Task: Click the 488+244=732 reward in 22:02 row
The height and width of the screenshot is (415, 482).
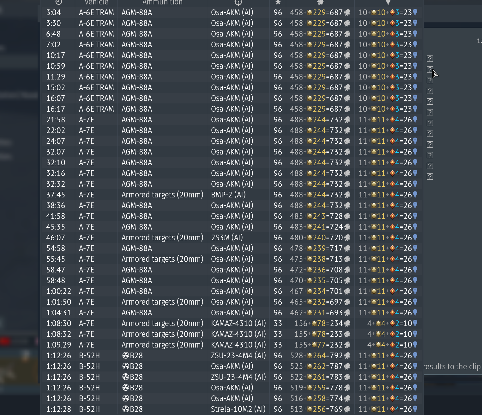Action: [x=320, y=131]
